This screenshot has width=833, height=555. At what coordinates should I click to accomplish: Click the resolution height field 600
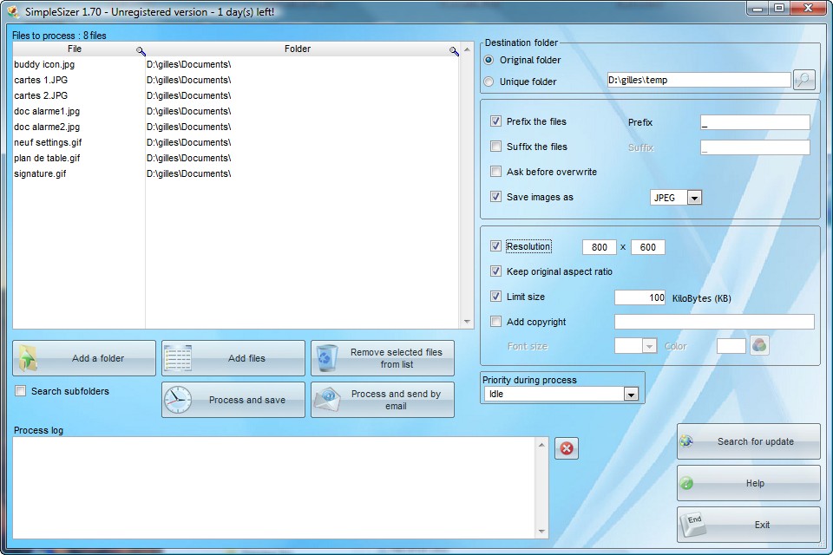pos(647,247)
